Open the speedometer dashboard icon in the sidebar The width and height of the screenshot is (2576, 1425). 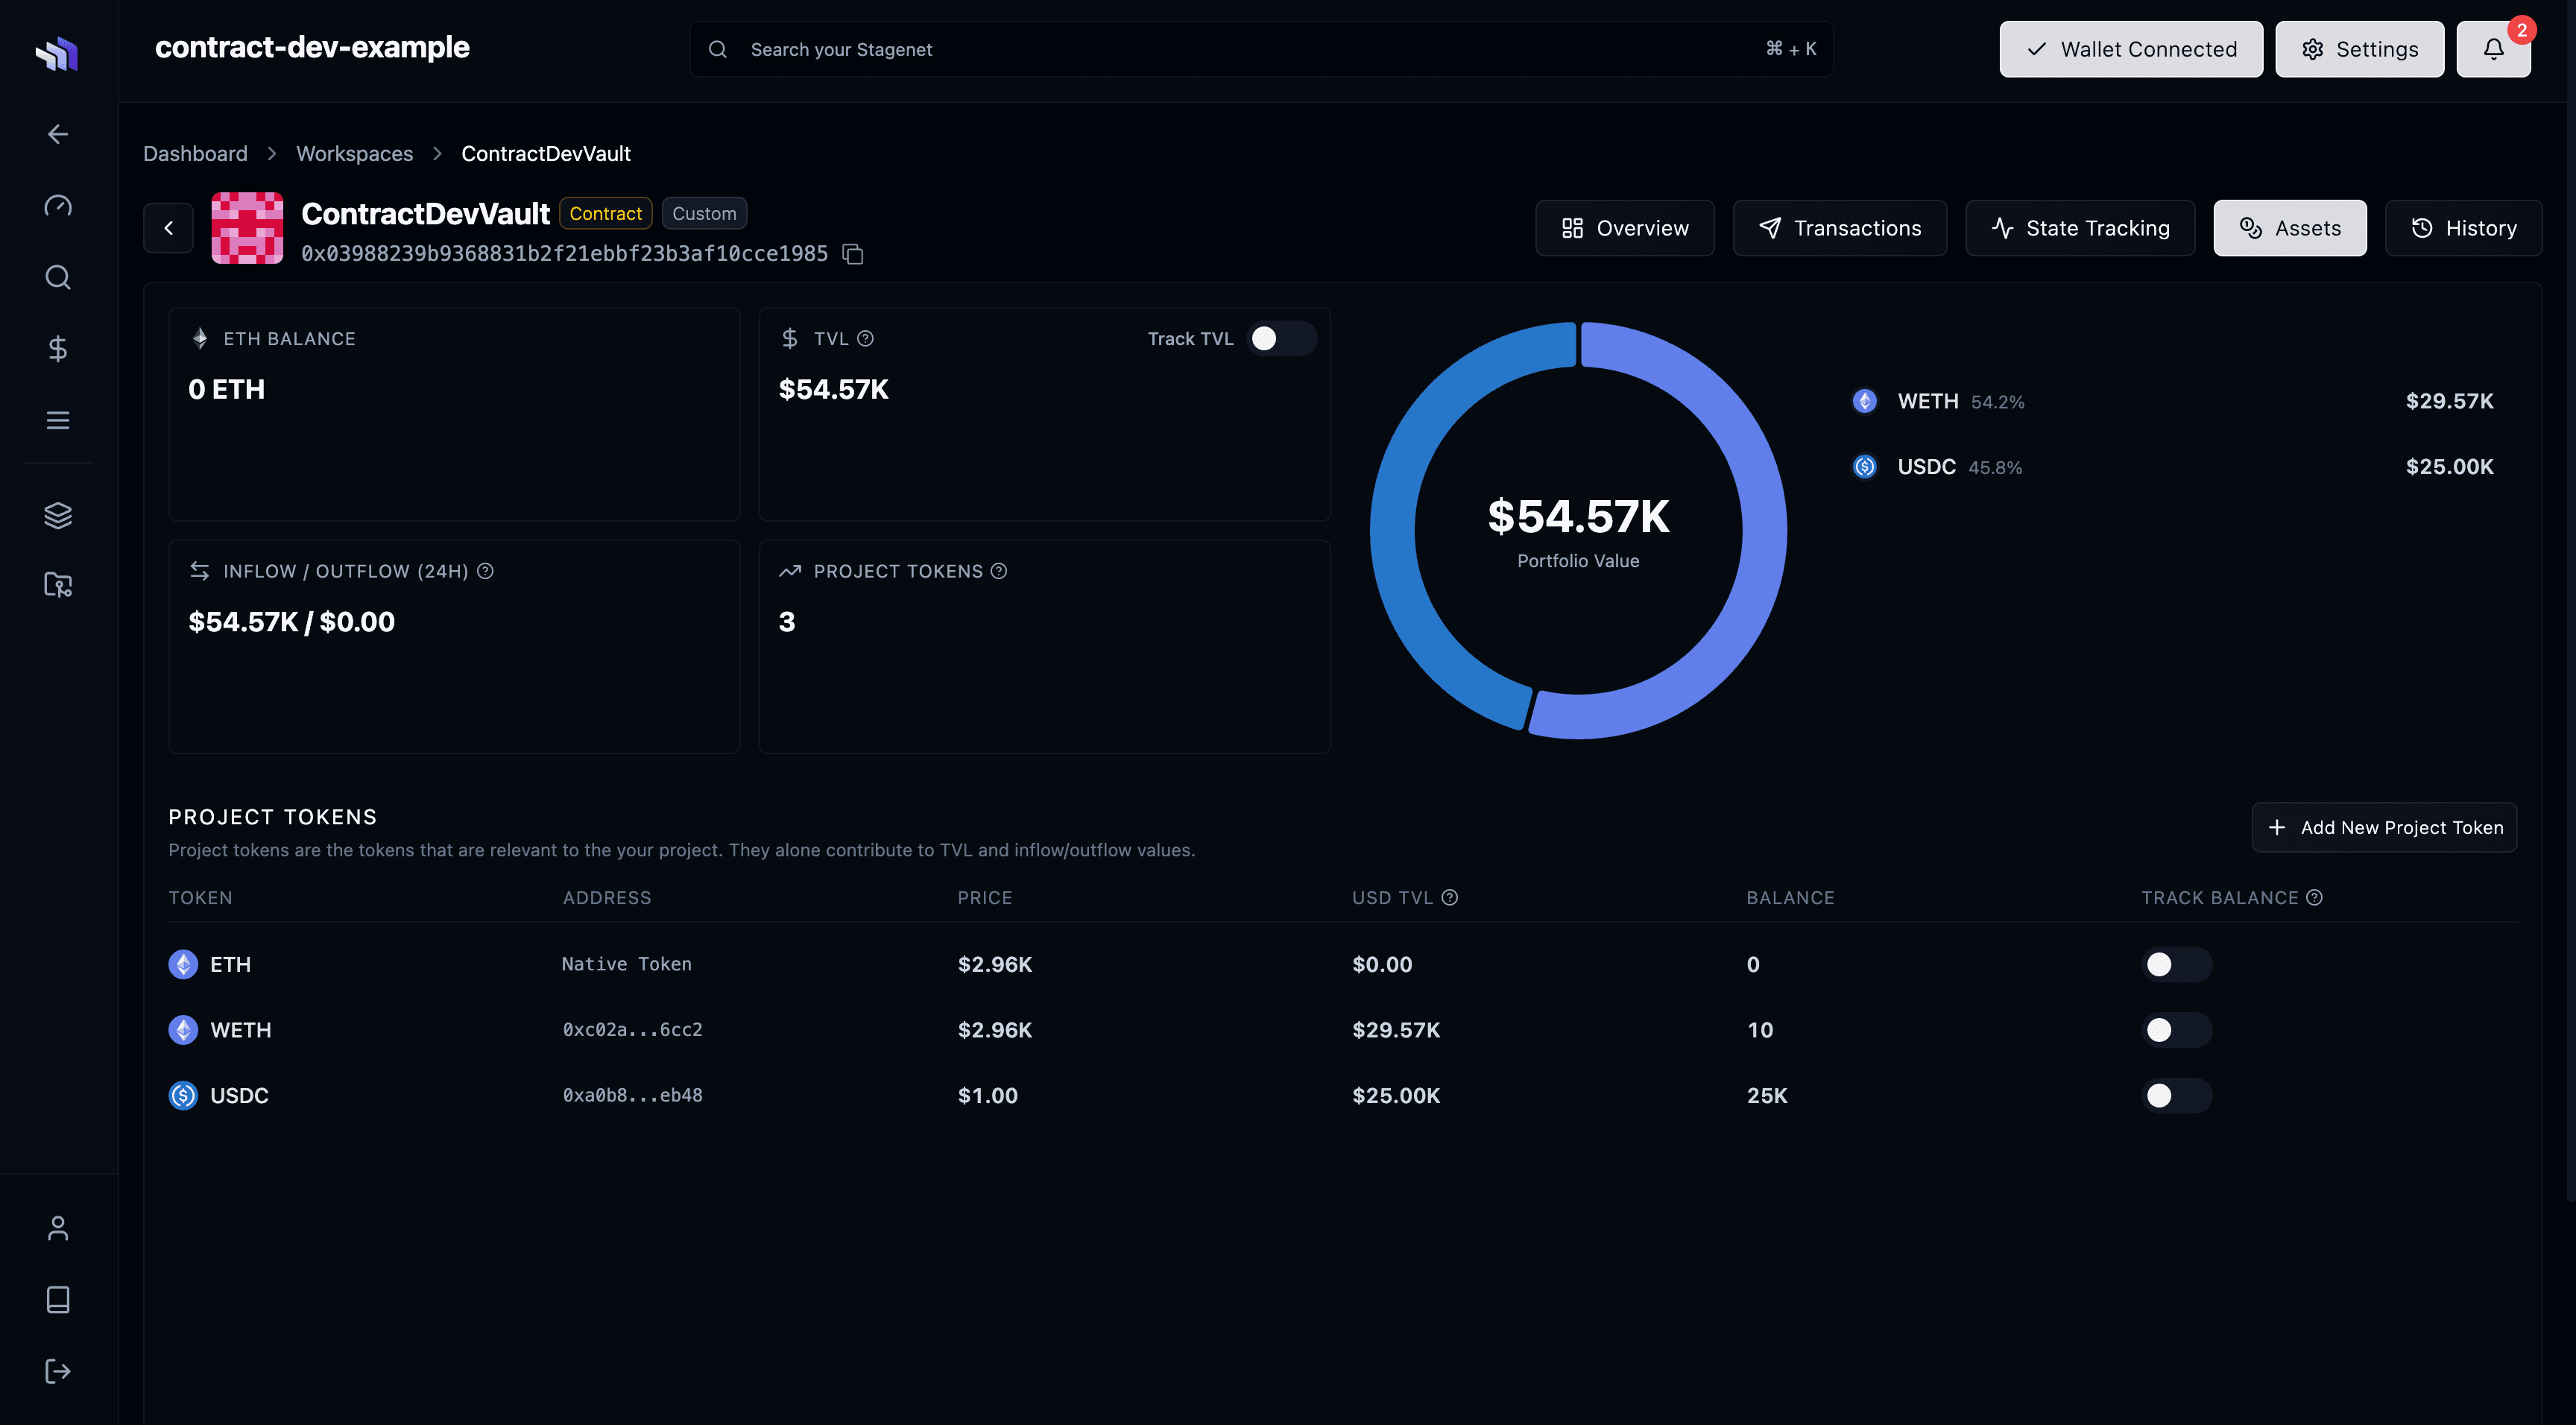58,206
